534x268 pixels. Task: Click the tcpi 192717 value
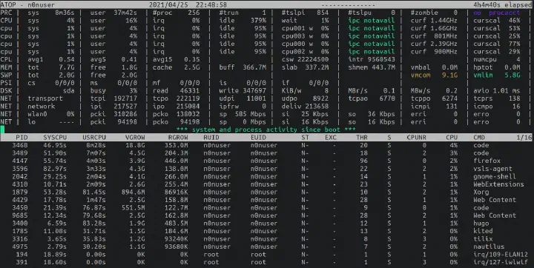113,98
